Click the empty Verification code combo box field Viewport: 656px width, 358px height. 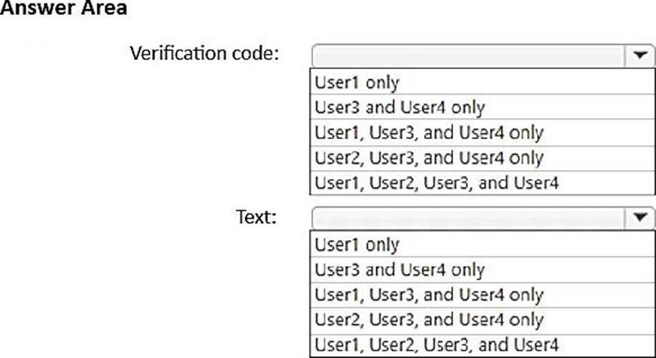click(469, 56)
